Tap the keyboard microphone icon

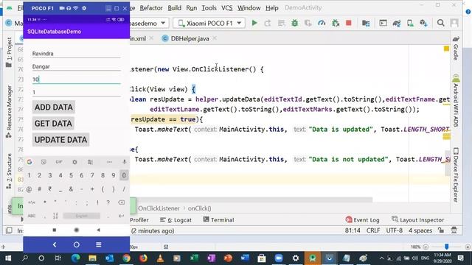point(124,162)
